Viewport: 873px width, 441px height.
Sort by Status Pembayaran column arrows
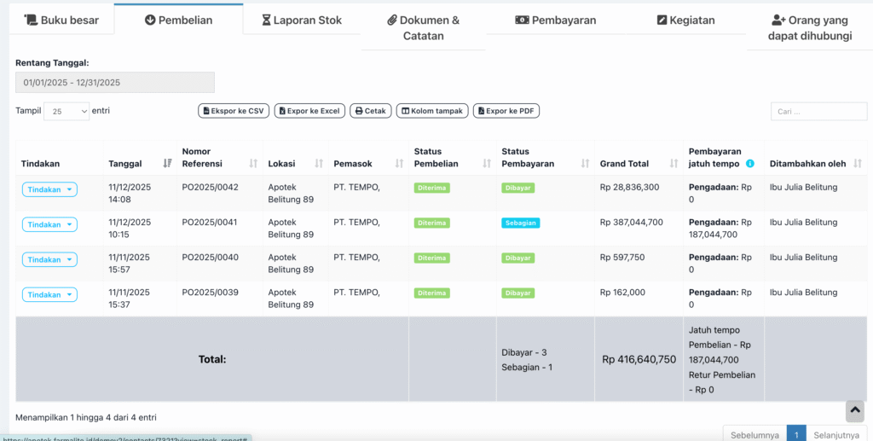click(x=586, y=164)
